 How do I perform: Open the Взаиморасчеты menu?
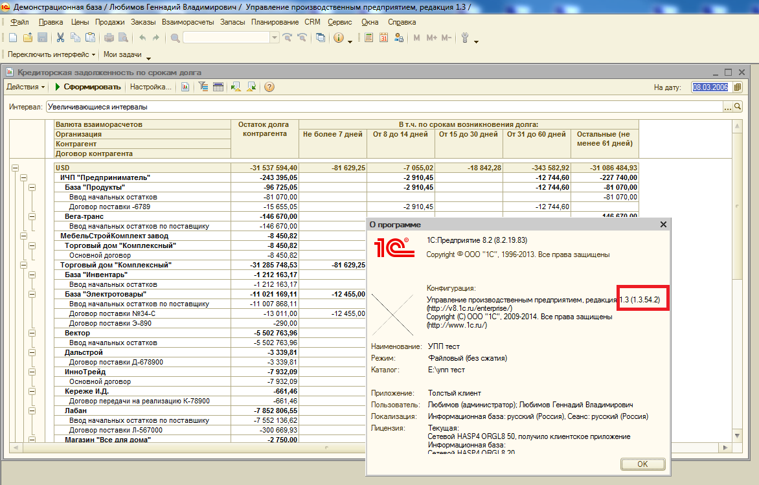click(x=188, y=22)
